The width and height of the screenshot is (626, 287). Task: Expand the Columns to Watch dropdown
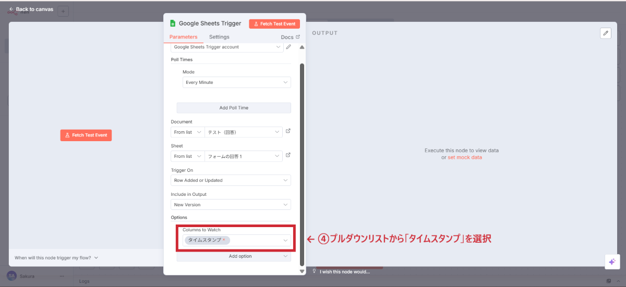[x=285, y=240]
